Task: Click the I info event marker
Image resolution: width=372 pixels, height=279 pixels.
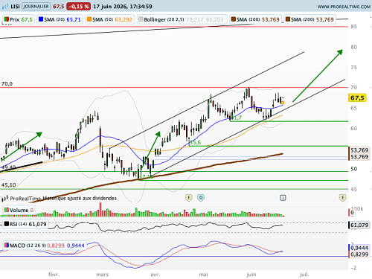Action: click(x=283, y=198)
